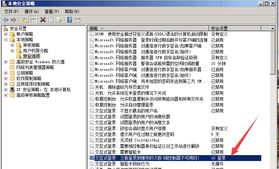The image size is (279, 169).
Task: Collapse the 本地策略 tree node
Action: [6, 40]
